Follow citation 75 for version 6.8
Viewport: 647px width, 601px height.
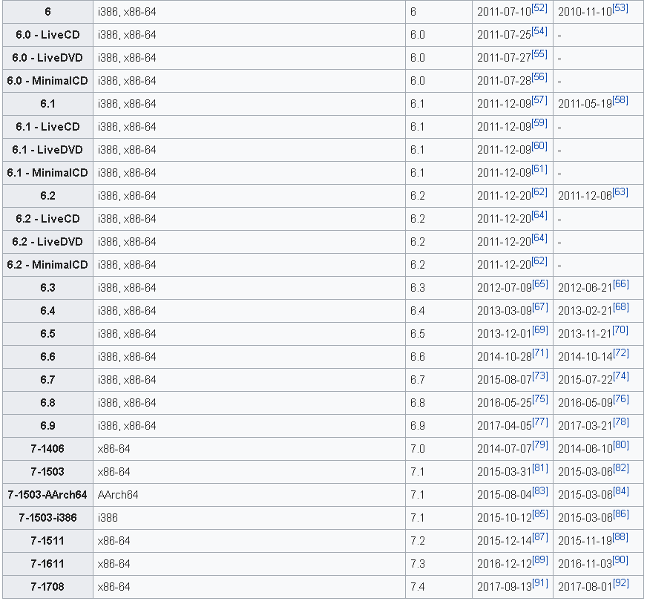539,398
